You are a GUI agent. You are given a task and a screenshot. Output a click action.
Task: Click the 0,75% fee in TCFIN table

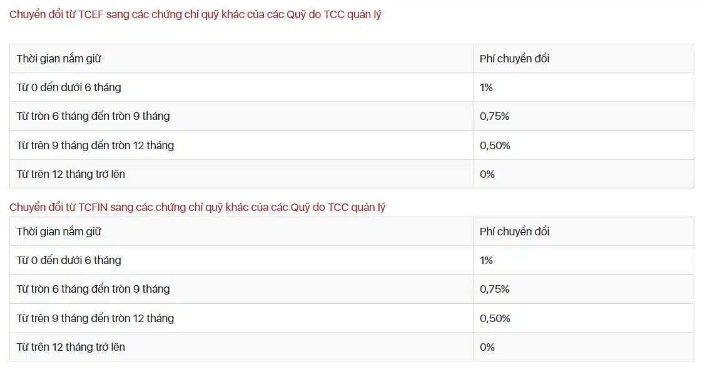point(494,289)
